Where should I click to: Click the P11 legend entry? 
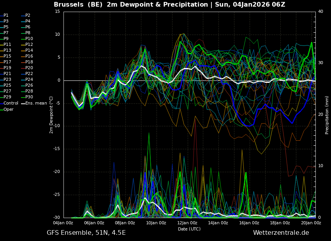pyautogui.click(x=5, y=44)
